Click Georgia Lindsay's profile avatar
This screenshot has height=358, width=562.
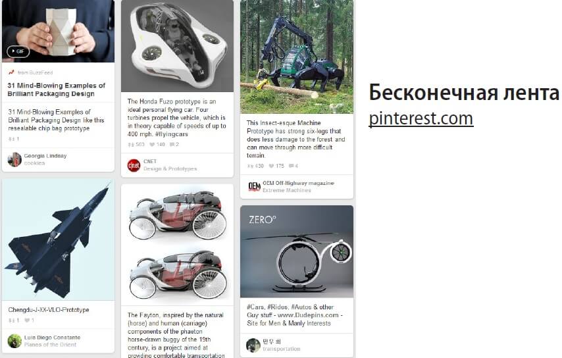coord(14,159)
